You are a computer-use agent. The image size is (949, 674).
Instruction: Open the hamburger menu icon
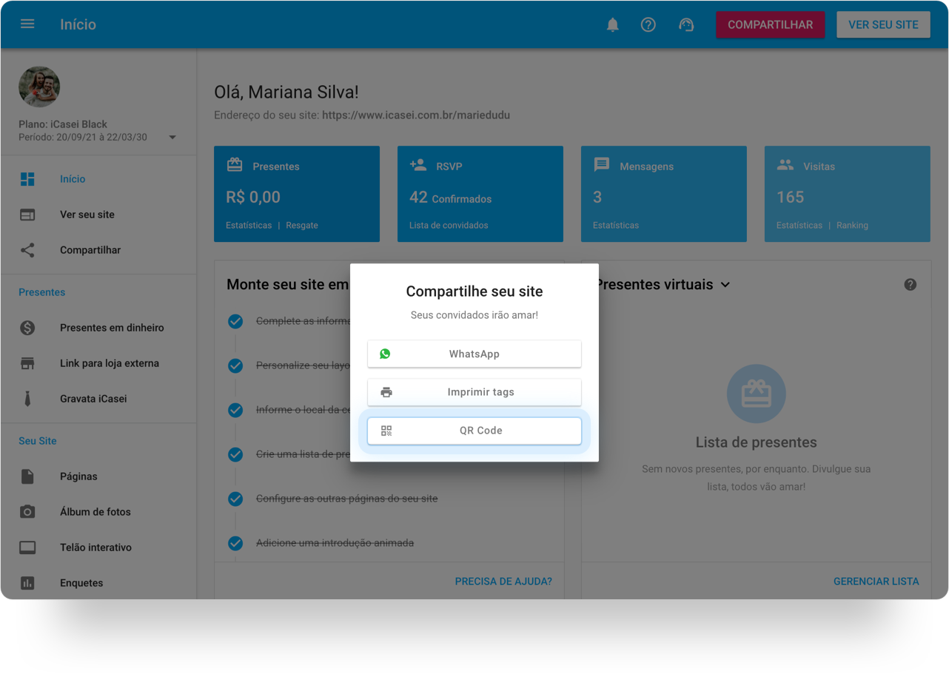[x=27, y=24]
